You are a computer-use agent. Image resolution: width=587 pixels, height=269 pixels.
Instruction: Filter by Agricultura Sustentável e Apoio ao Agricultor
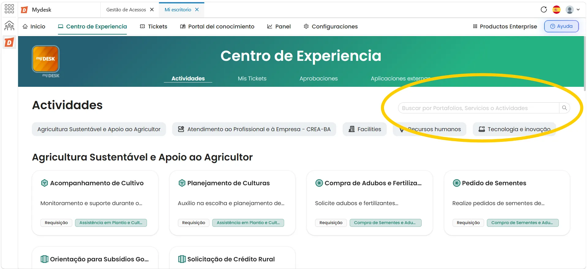point(99,129)
